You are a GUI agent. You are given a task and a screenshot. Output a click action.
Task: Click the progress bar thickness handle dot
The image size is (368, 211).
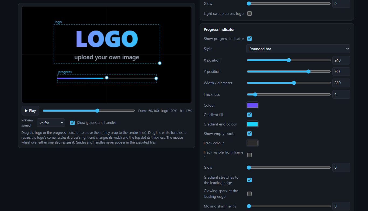click(x=107, y=78)
